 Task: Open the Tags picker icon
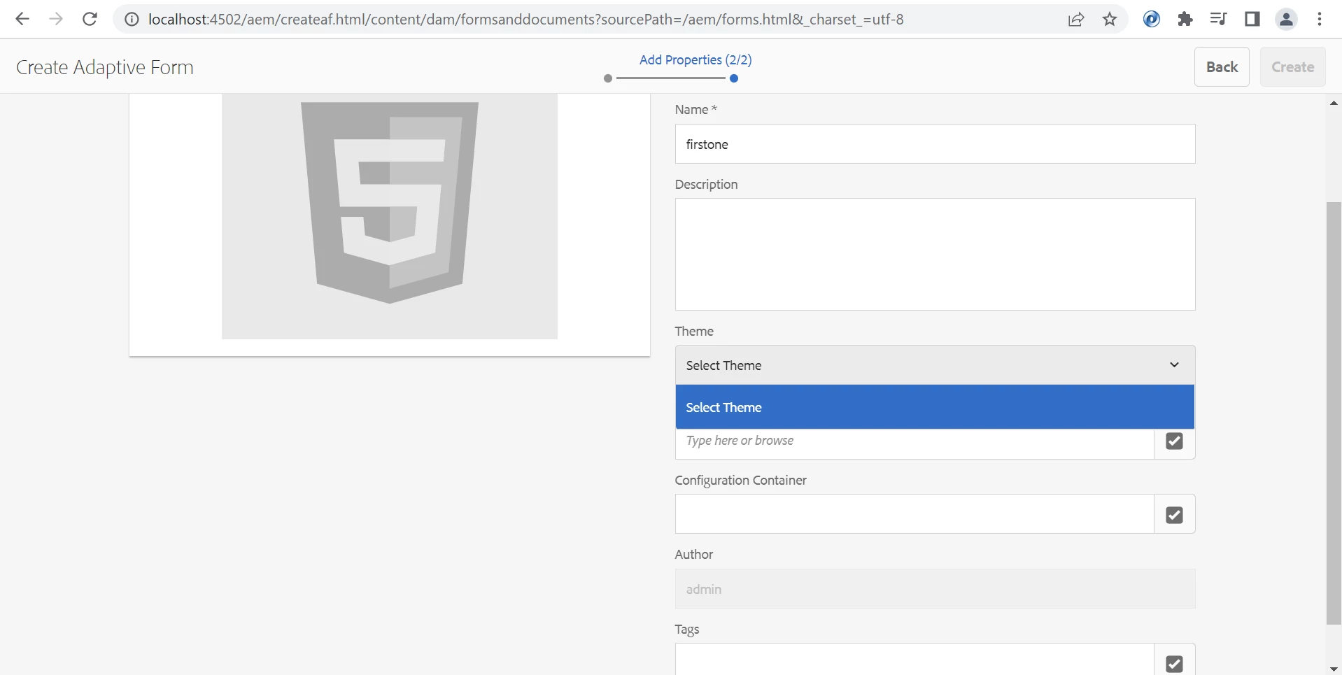pos(1174,662)
